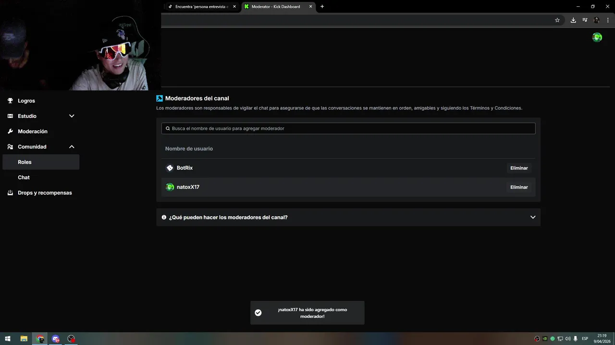Click the green circle tray icon

click(553, 339)
